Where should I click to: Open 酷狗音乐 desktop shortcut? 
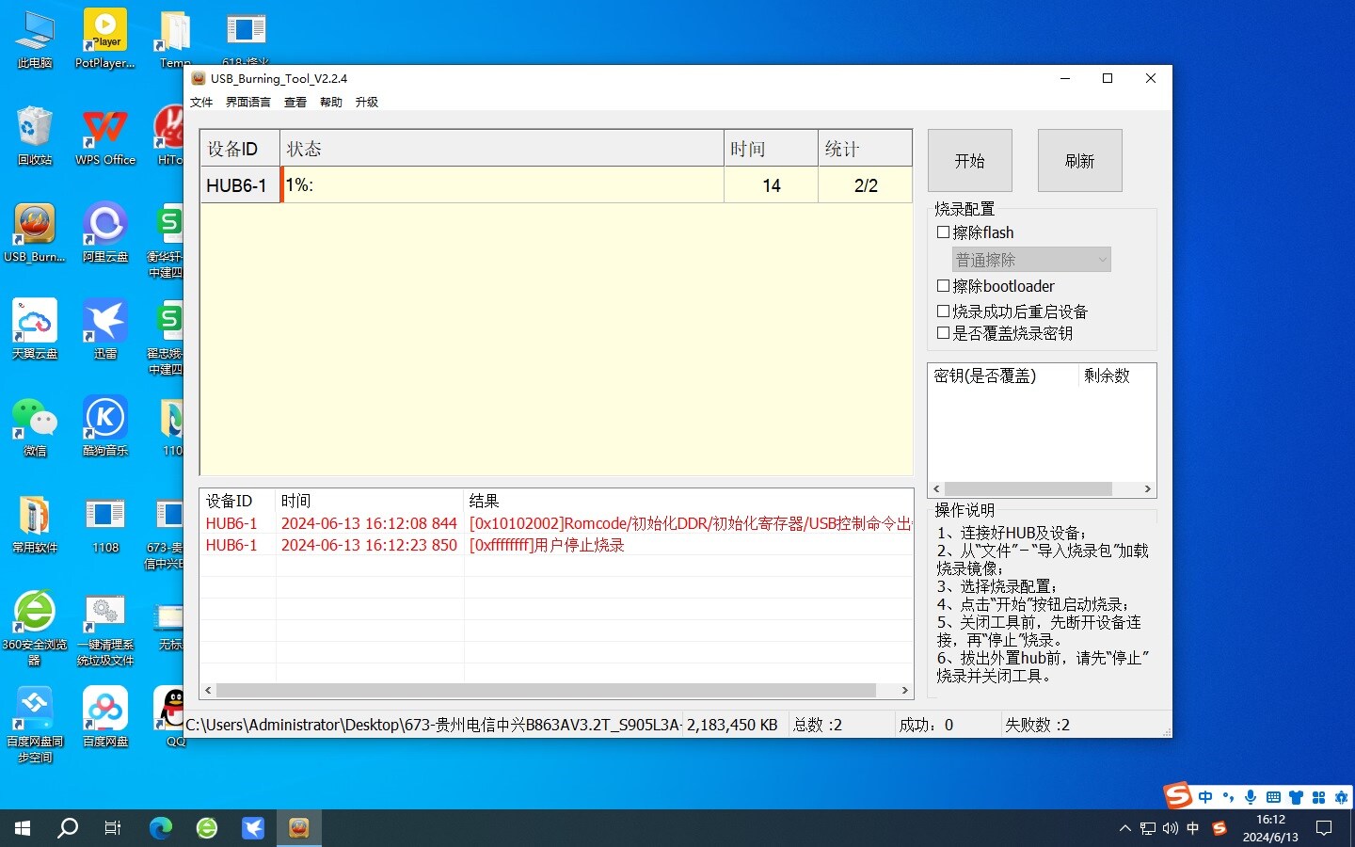tap(105, 427)
